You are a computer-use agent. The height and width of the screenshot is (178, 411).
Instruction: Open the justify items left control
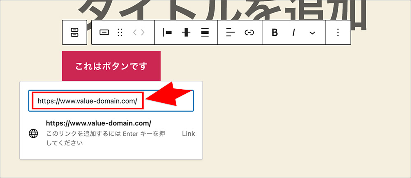click(167, 32)
